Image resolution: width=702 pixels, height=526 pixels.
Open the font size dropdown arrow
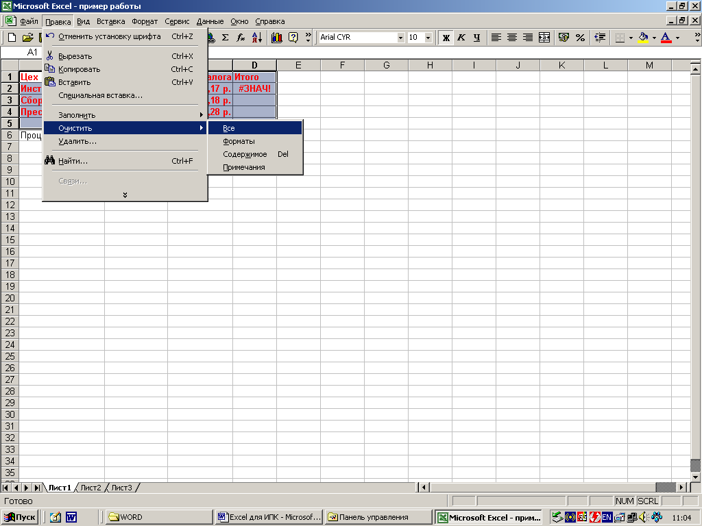(428, 38)
